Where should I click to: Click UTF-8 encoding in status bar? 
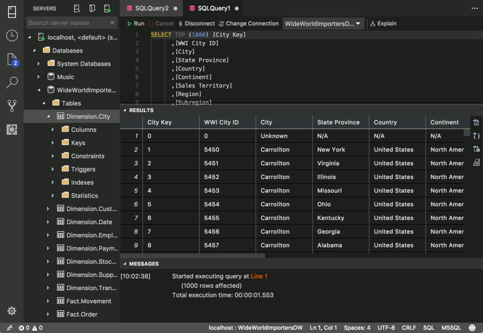[x=386, y=328]
